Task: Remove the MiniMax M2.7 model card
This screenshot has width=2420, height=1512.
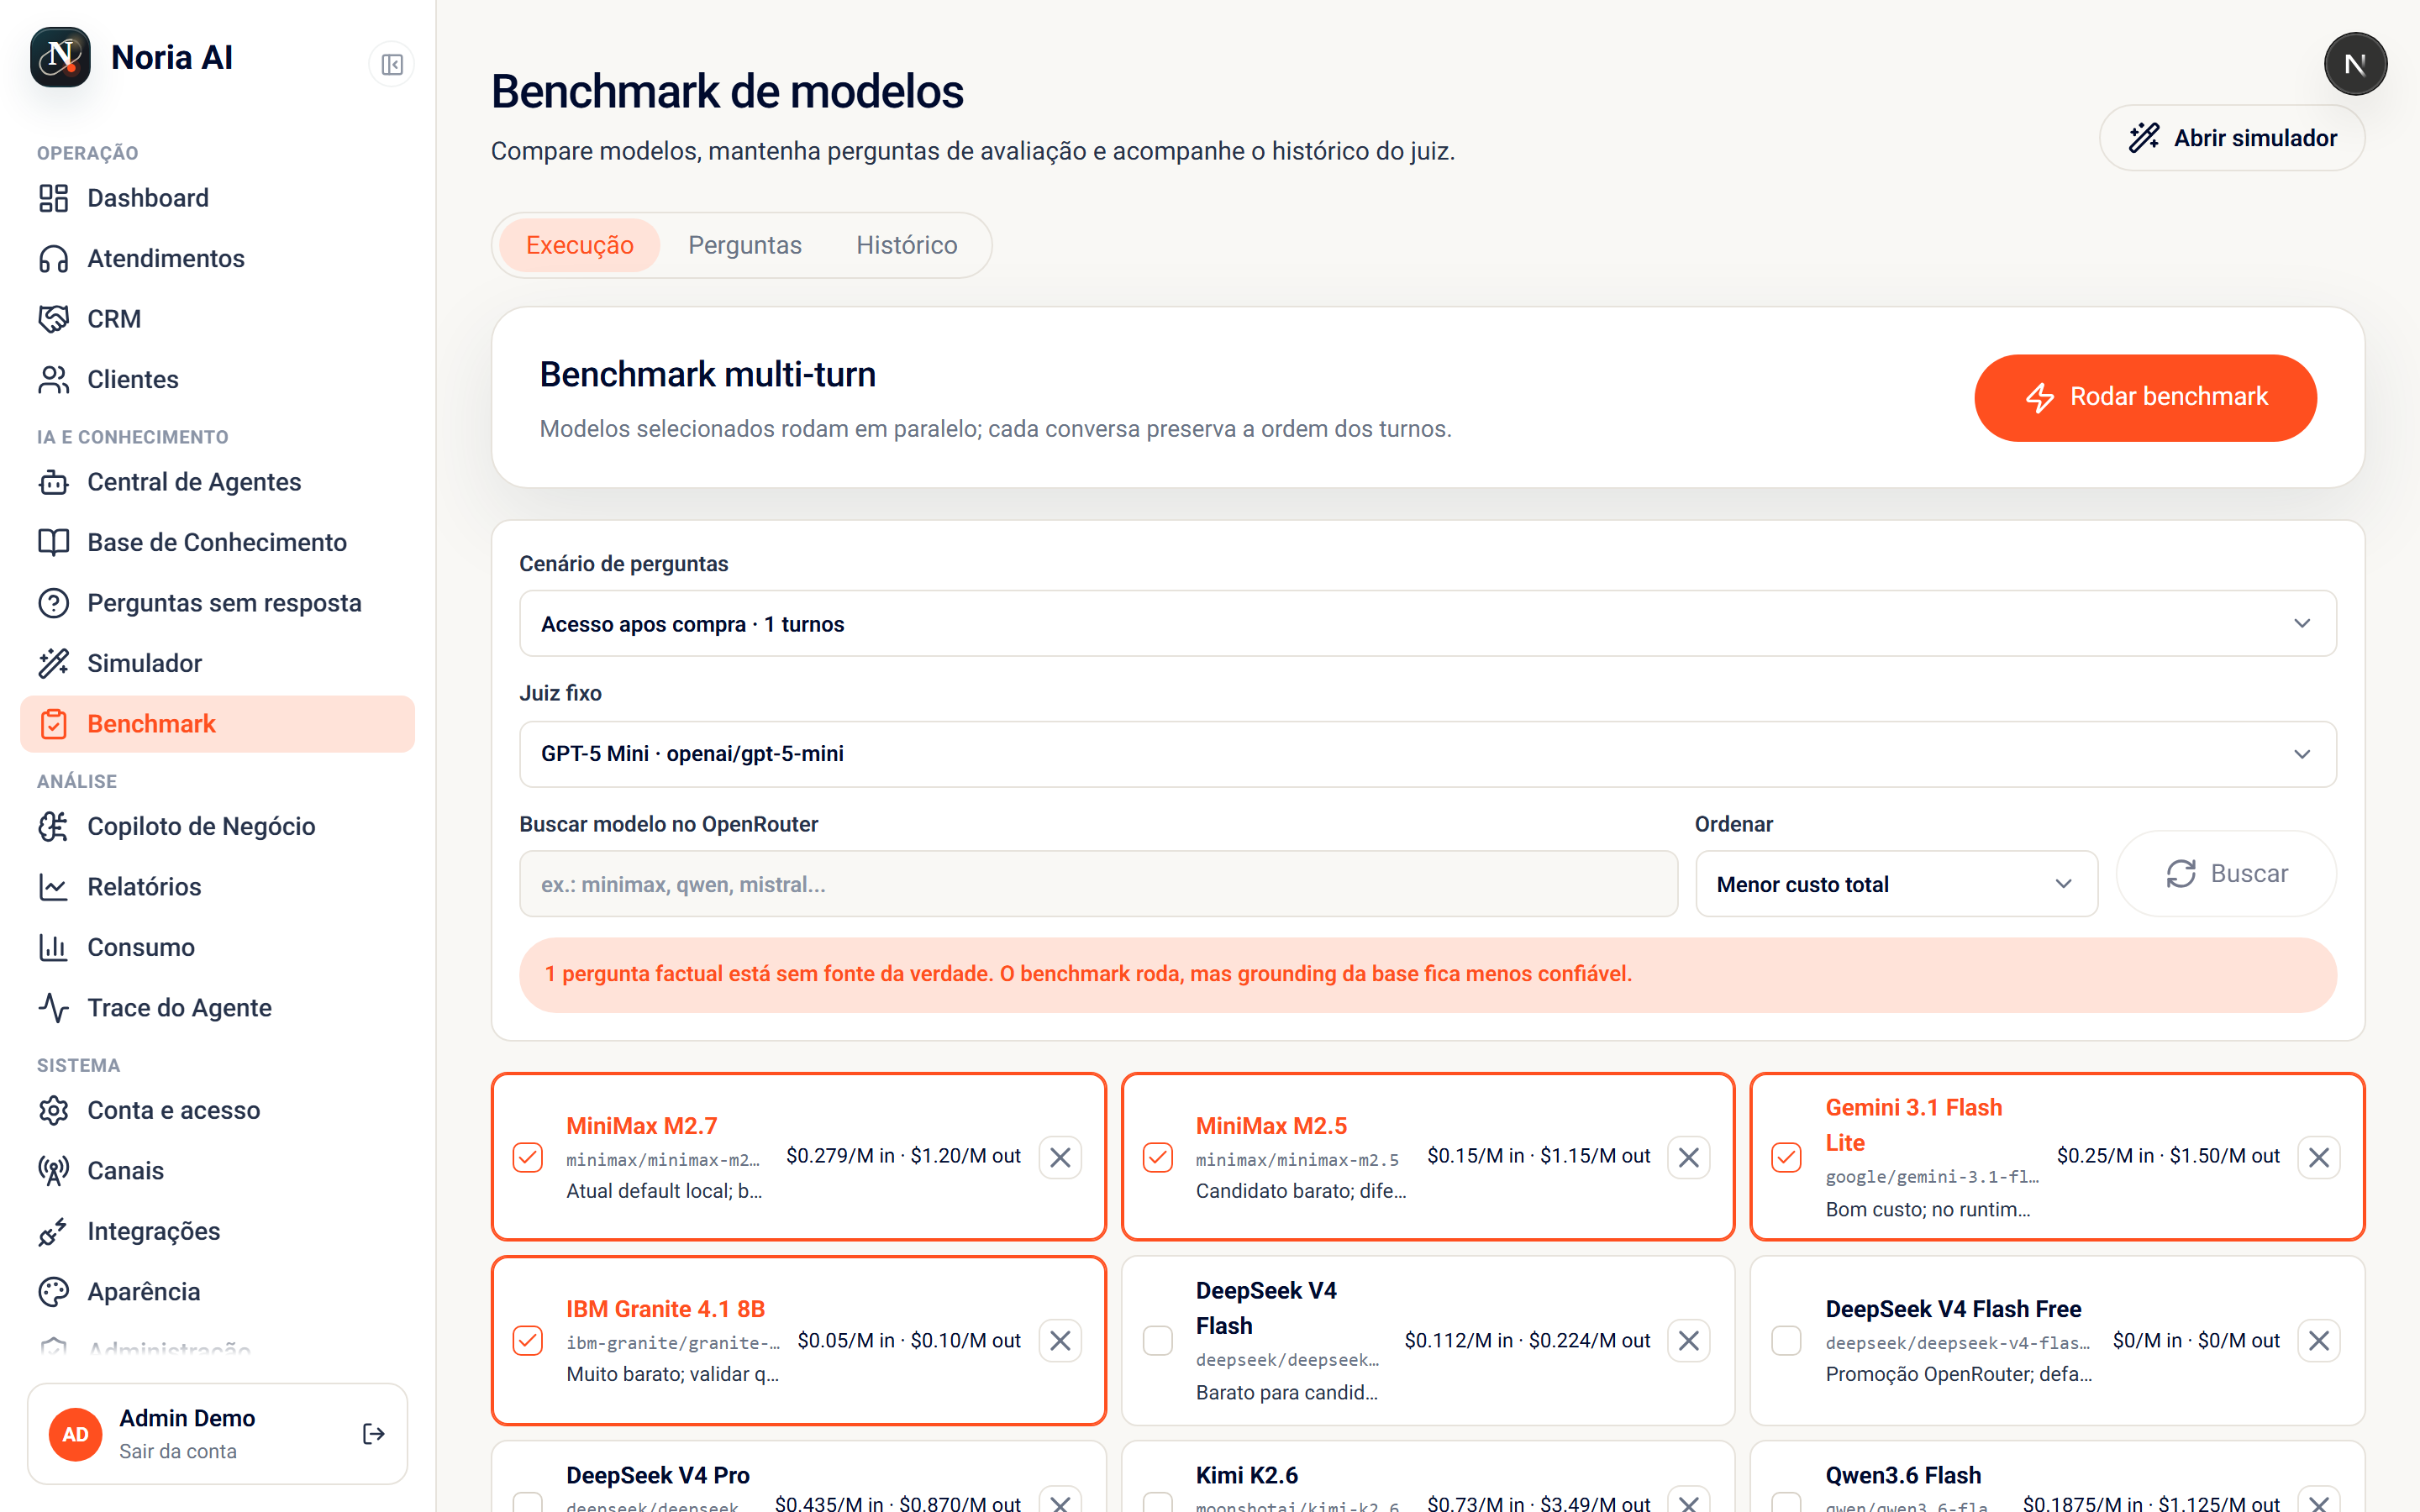Action: [1060, 1157]
